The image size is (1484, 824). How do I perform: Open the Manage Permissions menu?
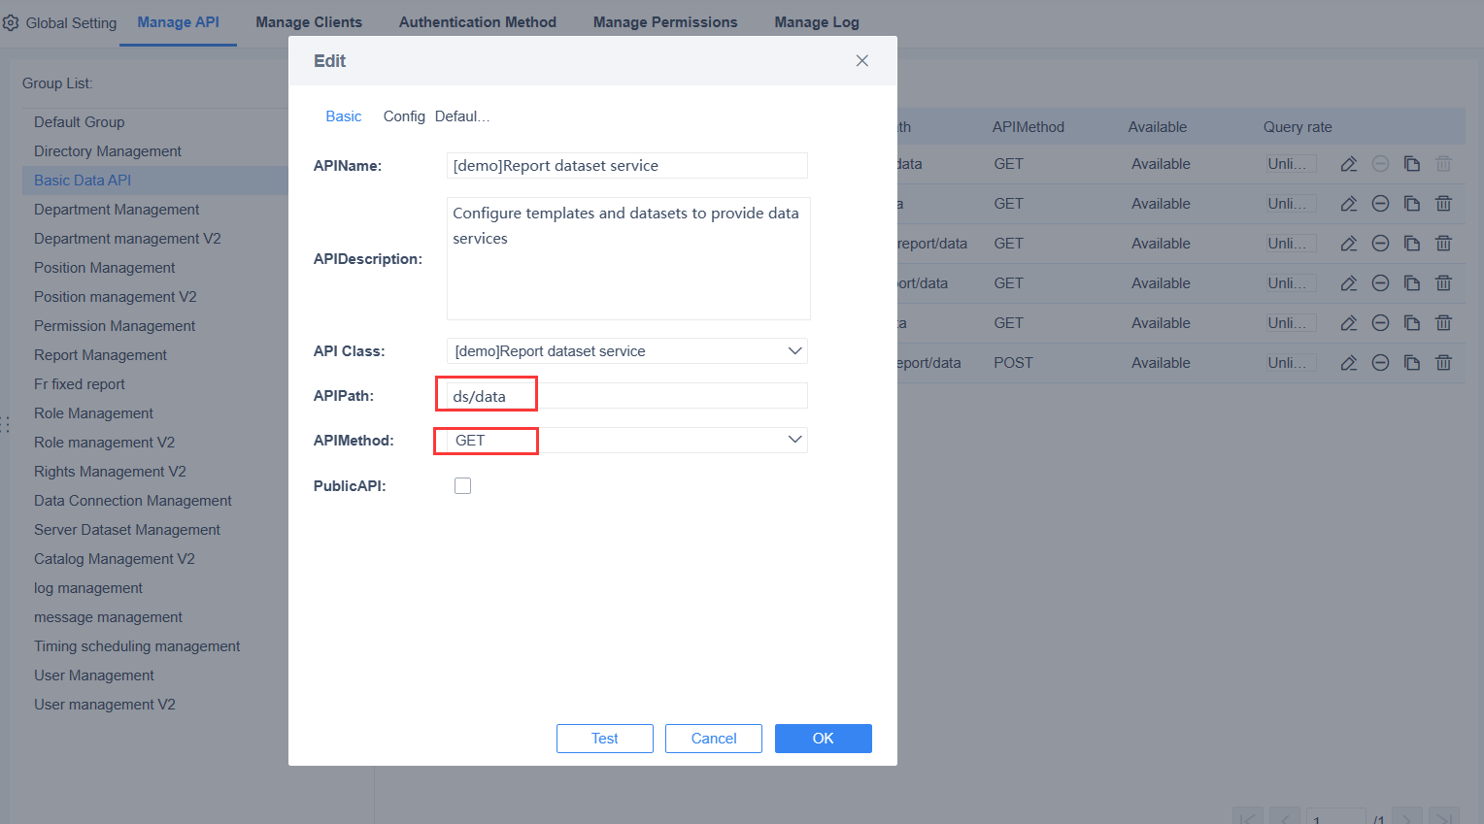coord(665,21)
